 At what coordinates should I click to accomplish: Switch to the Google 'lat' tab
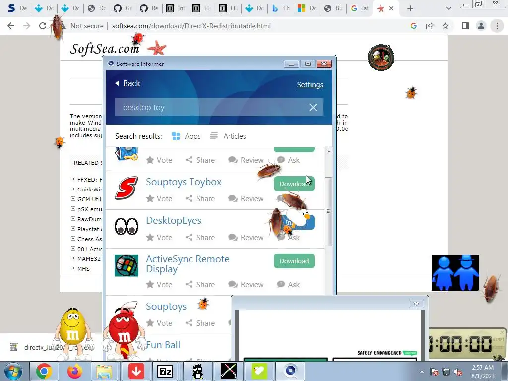pos(360,8)
